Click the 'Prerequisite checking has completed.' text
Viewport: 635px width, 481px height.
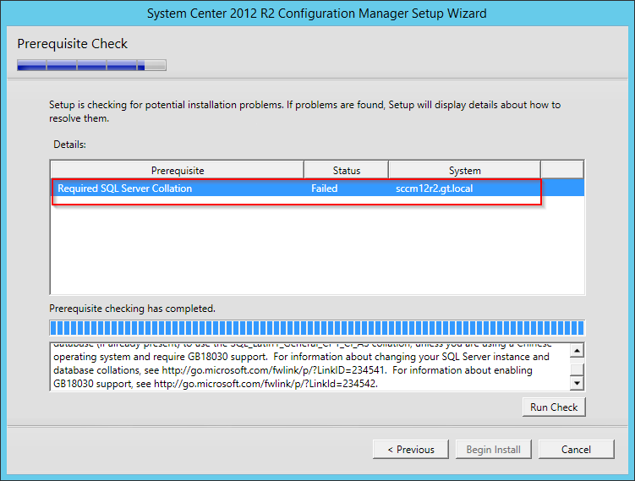tap(133, 309)
